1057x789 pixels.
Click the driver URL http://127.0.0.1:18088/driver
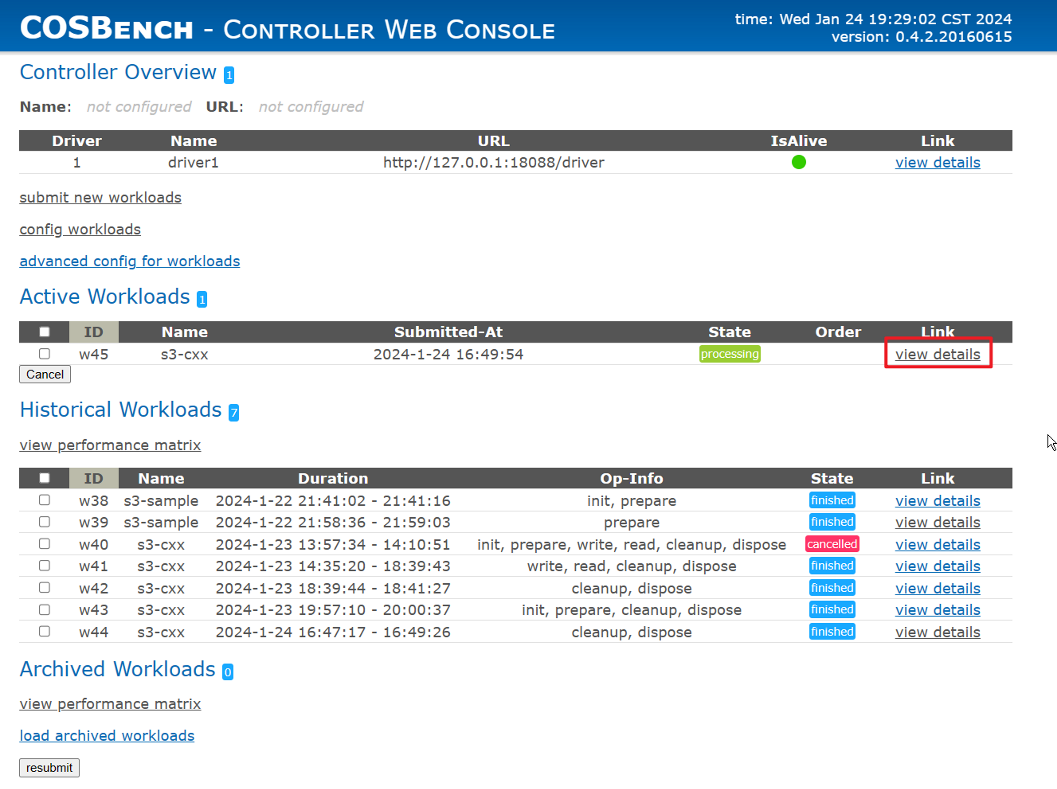coord(493,163)
